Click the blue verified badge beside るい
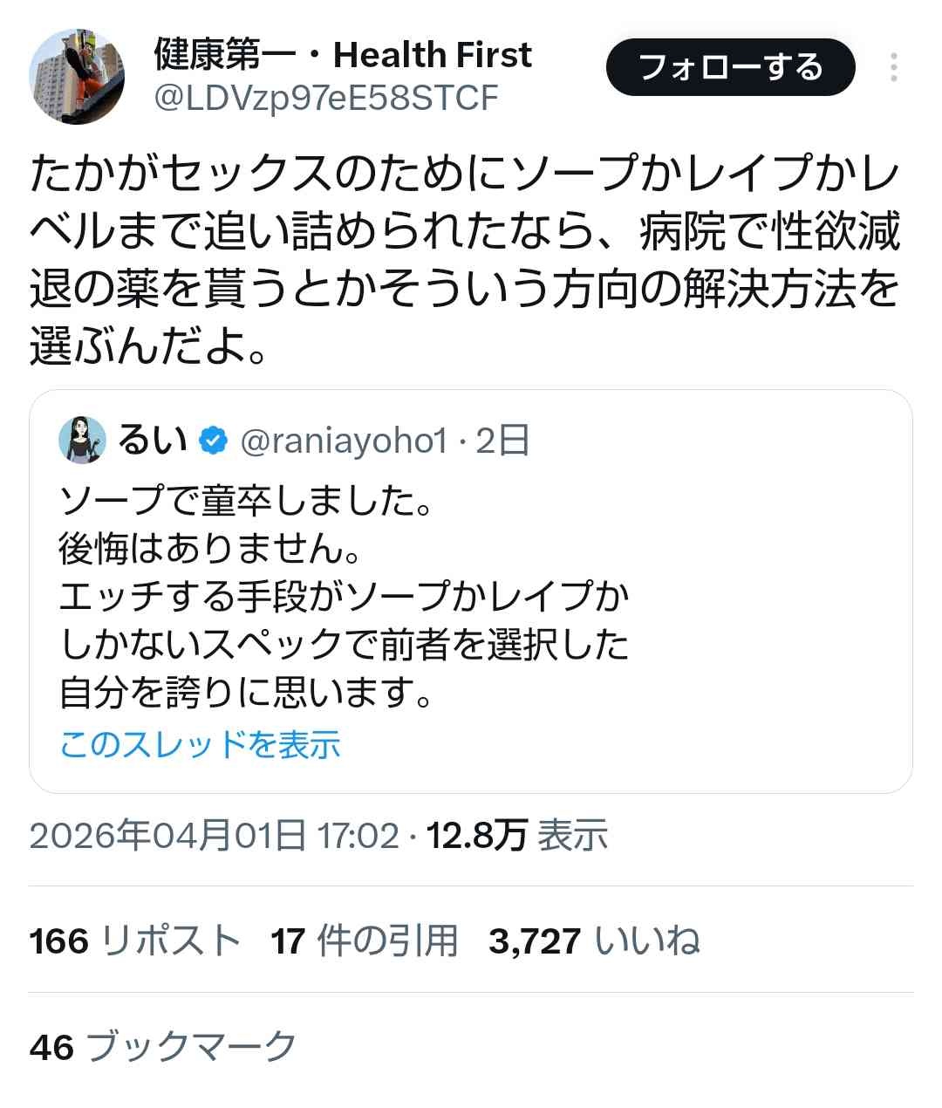Screen dimensions: 942x1108 212,441
